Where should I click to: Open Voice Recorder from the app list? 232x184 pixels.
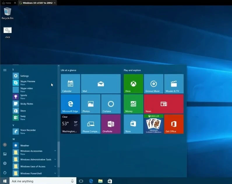(x=34, y=131)
